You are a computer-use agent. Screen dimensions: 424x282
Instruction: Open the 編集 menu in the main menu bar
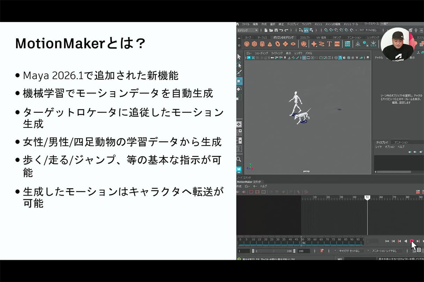pyautogui.click(x=255, y=24)
